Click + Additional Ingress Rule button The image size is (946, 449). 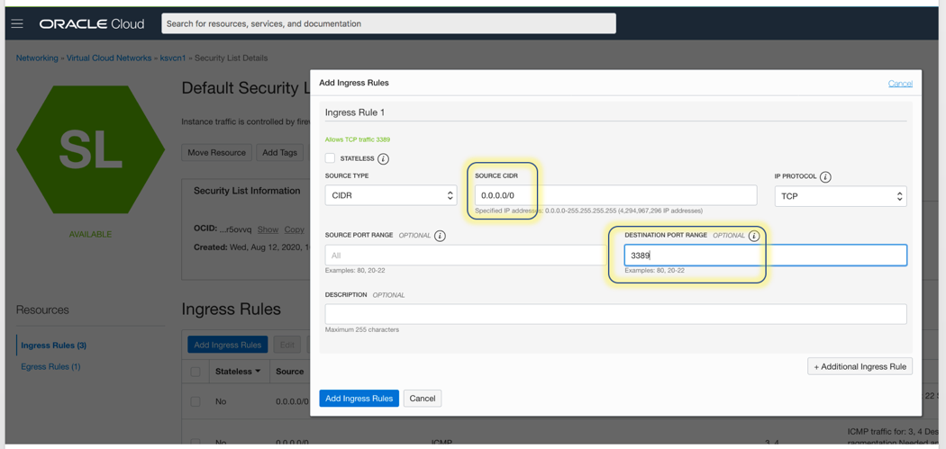coord(860,366)
